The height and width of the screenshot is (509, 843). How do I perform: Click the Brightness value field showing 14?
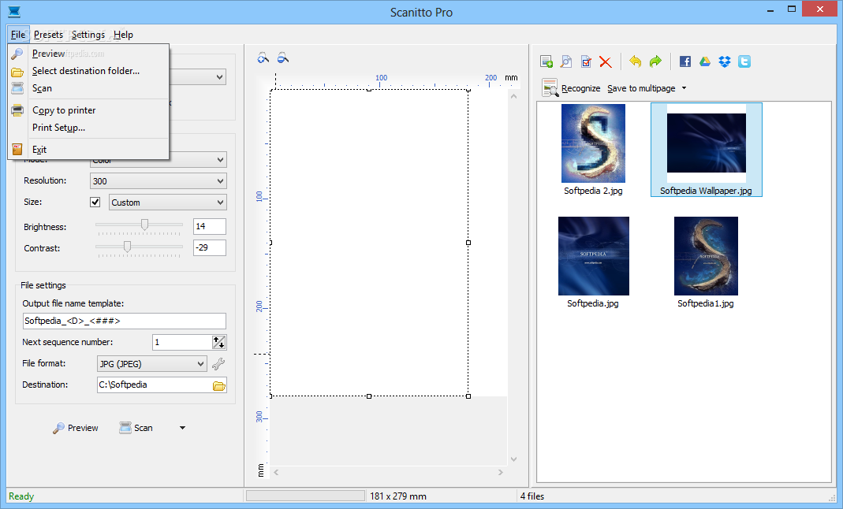[x=210, y=227]
